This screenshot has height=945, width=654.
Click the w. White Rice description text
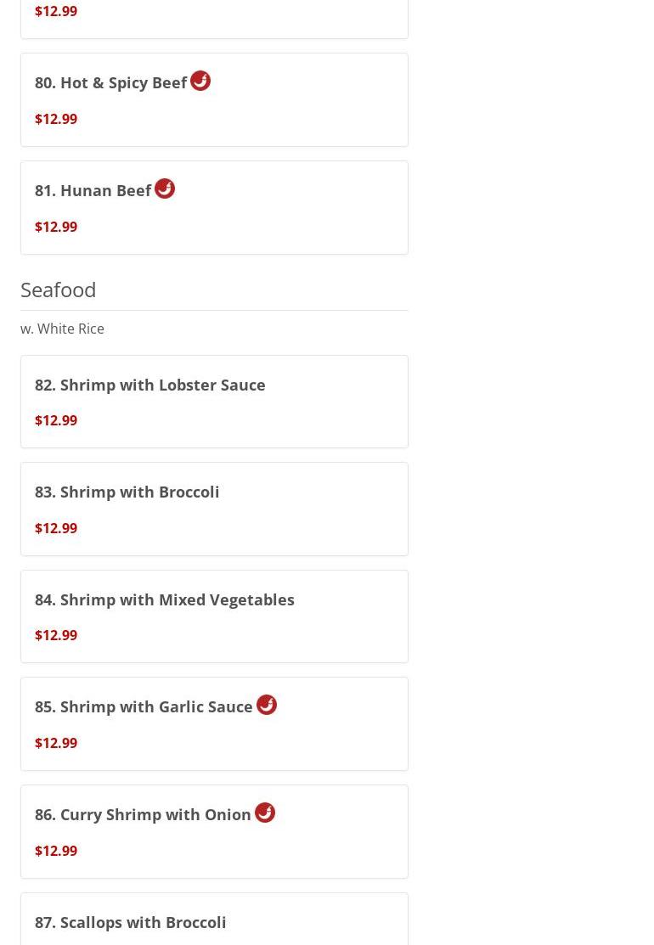coord(62,329)
